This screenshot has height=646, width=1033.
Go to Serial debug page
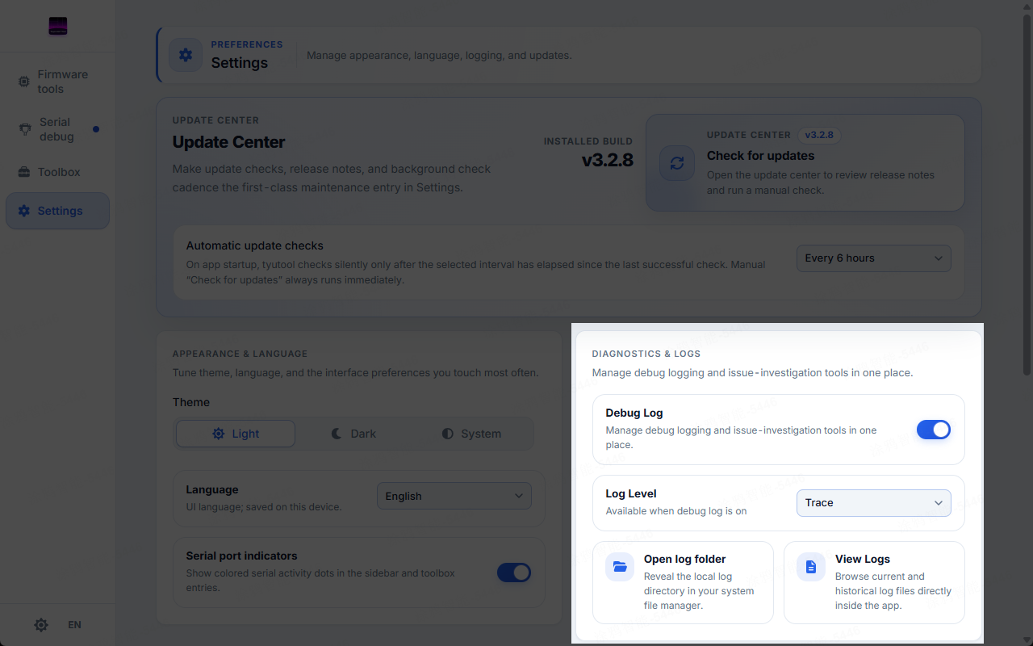[57, 129]
